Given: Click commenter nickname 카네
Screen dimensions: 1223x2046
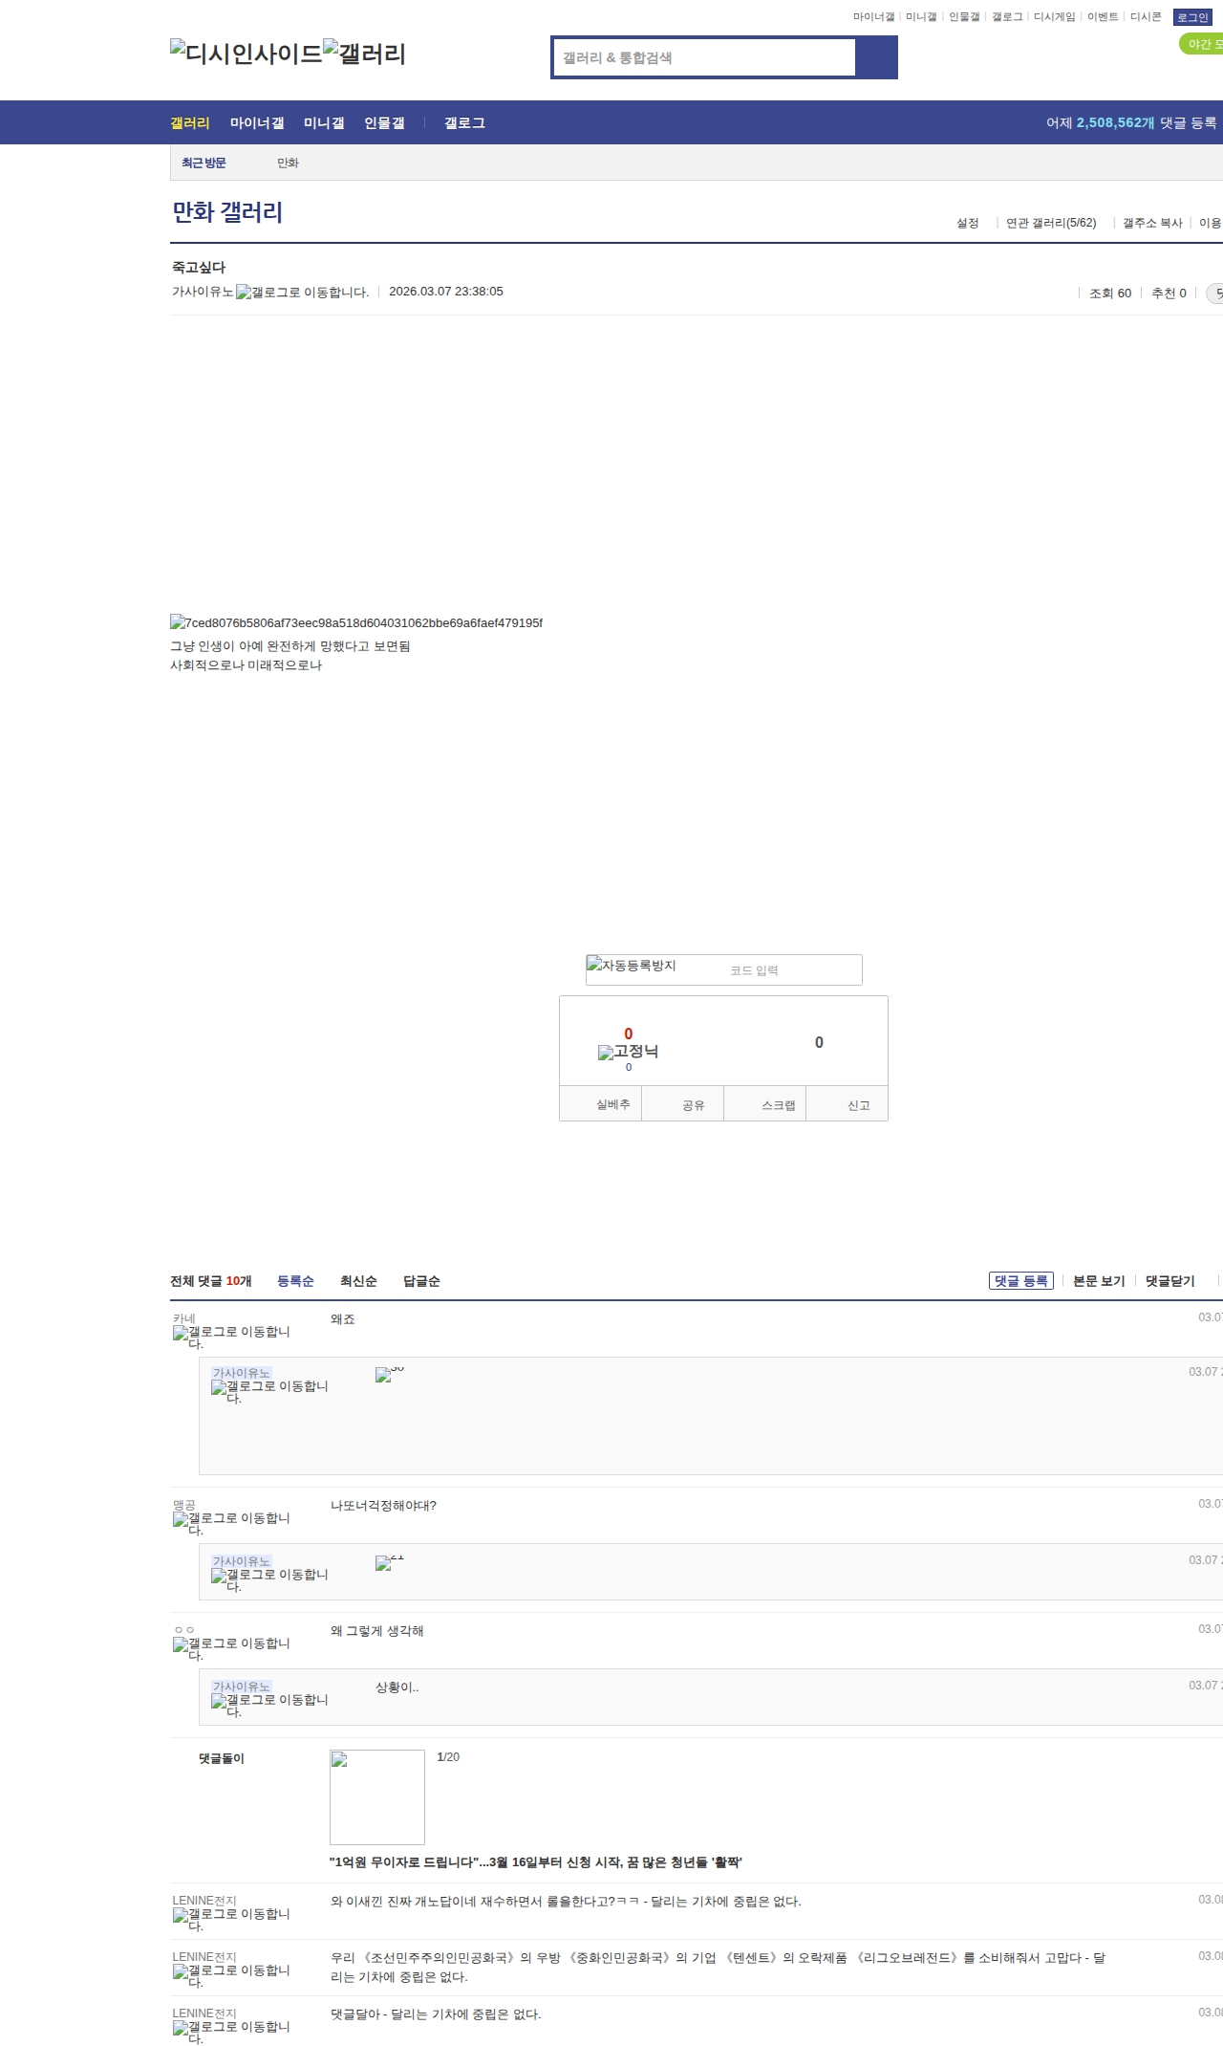Looking at the screenshot, I should (x=184, y=1318).
